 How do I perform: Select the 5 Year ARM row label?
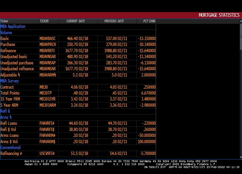pyautogui.click(x=10, y=105)
